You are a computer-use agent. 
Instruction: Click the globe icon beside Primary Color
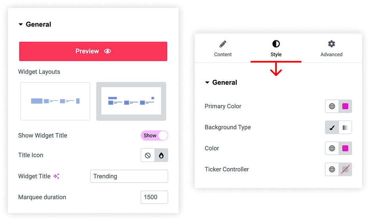[332, 106]
